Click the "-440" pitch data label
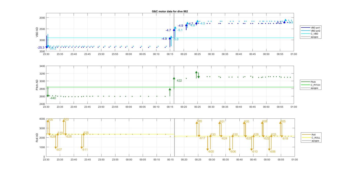 53,98
